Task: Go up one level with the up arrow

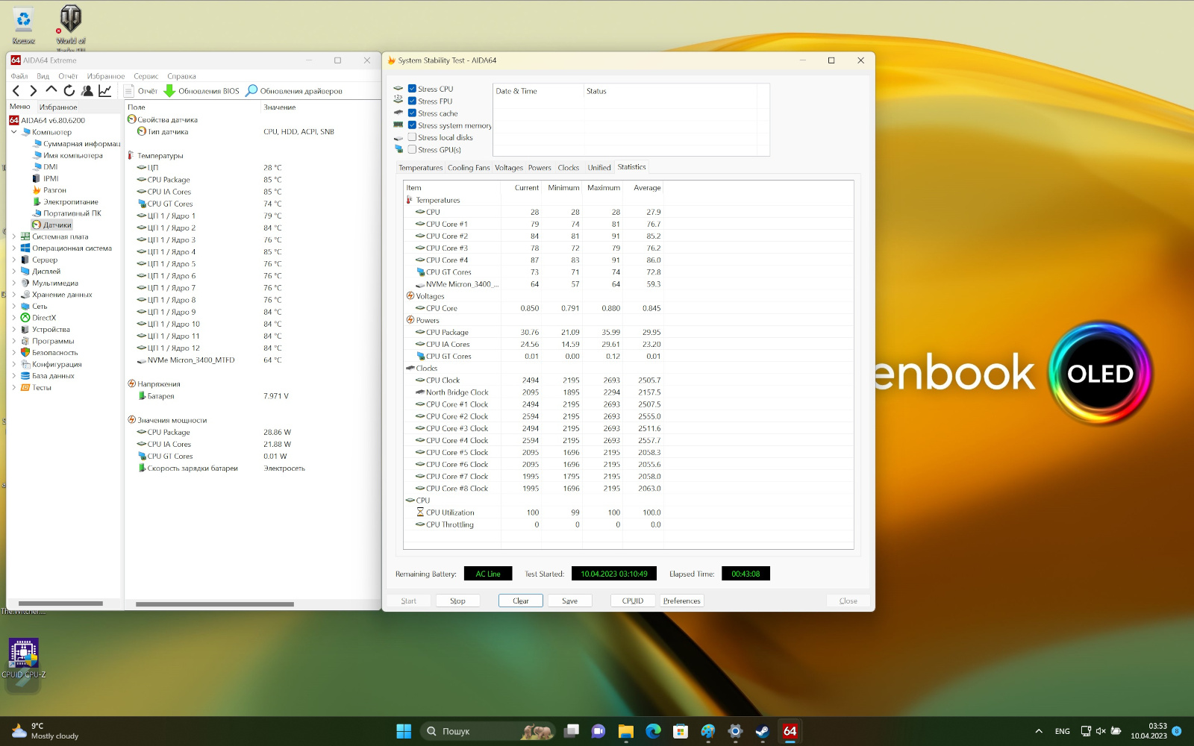Action: point(51,90)
